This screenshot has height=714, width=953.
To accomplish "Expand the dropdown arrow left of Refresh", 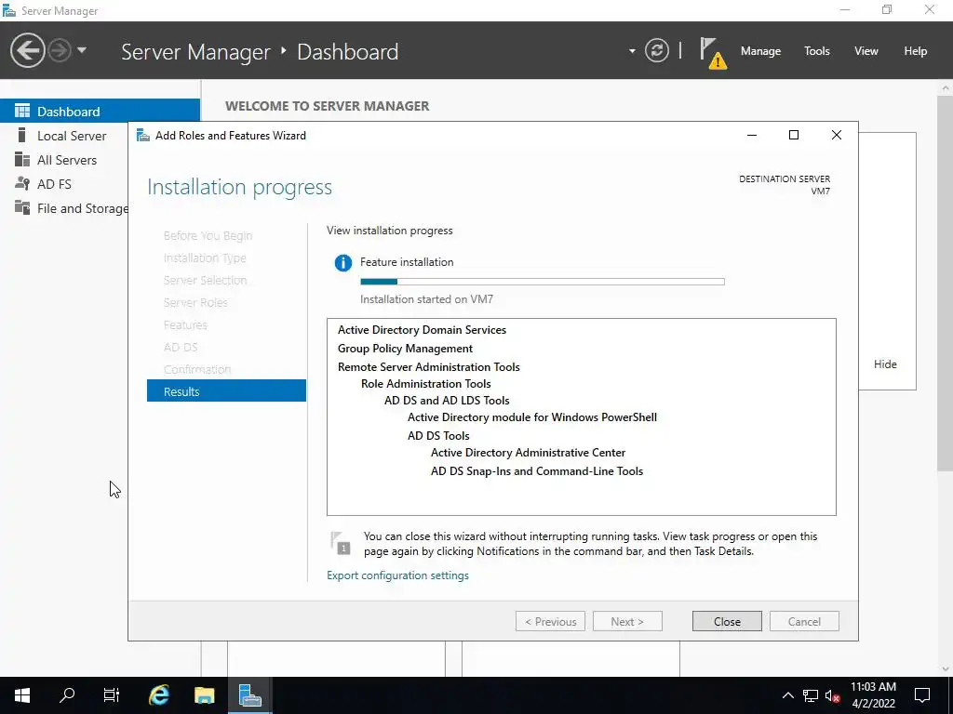I will point(632,51).
